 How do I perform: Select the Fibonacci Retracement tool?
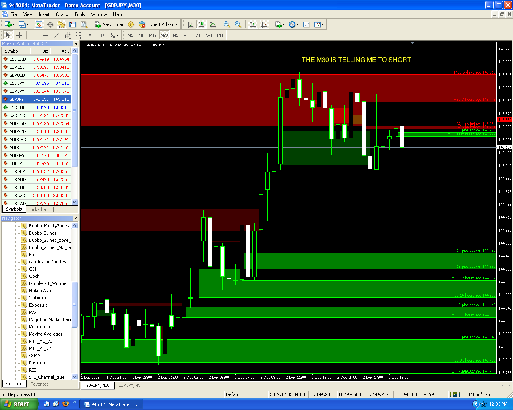click(79, 35)
